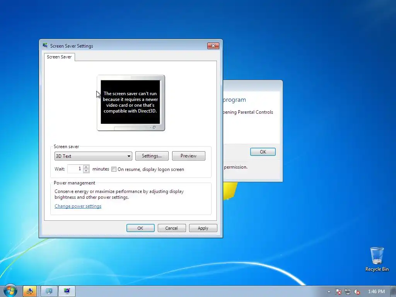Click the screen saver preview monitor
Image resolution: width=396 pixels, height=297 pixels.
point(131,103)
